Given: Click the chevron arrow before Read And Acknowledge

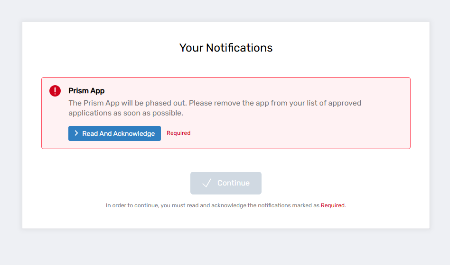Looking at the screenshot, I should click(76, 133).
